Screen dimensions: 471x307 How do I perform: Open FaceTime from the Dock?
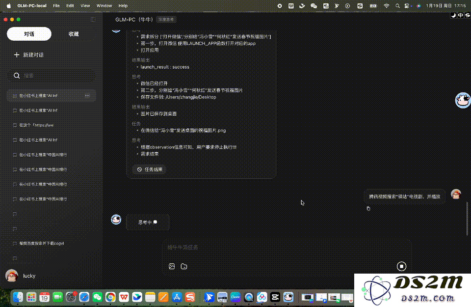click(58, 297)
